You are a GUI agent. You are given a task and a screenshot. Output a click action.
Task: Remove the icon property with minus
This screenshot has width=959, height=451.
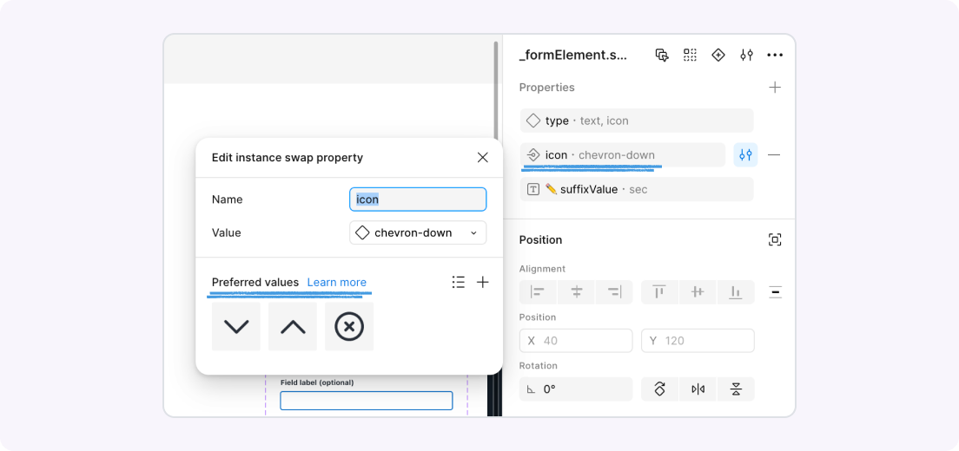coord(774,155)
